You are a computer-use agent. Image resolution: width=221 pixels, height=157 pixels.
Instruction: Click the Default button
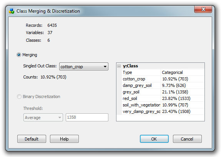pyautogui.click(x=32, y=139)
